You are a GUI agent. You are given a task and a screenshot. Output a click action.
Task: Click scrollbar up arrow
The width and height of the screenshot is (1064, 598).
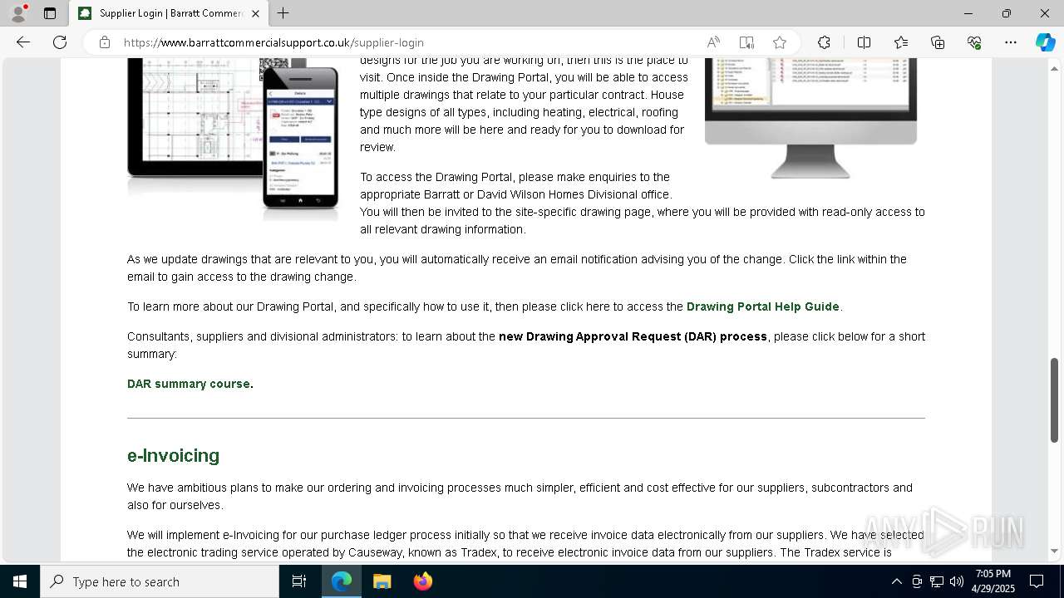(x=1055, y=67)
